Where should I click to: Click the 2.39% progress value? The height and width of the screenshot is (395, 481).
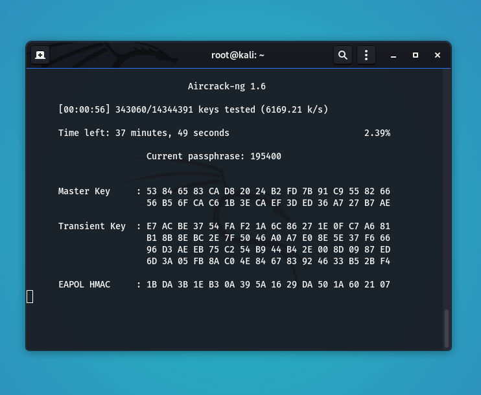click(x=377, y=133)
